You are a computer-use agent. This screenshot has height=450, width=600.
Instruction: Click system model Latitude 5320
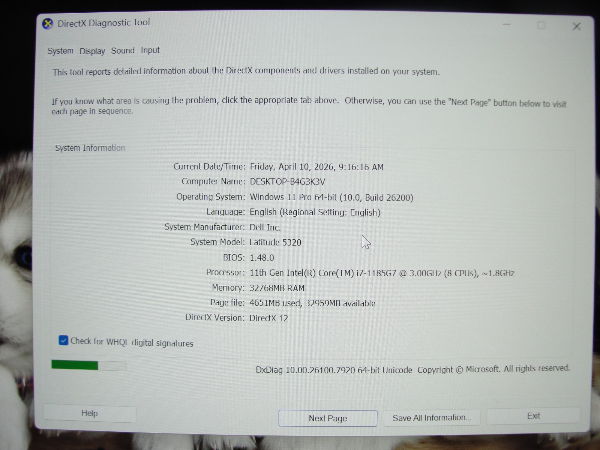[x=275, y=242]
